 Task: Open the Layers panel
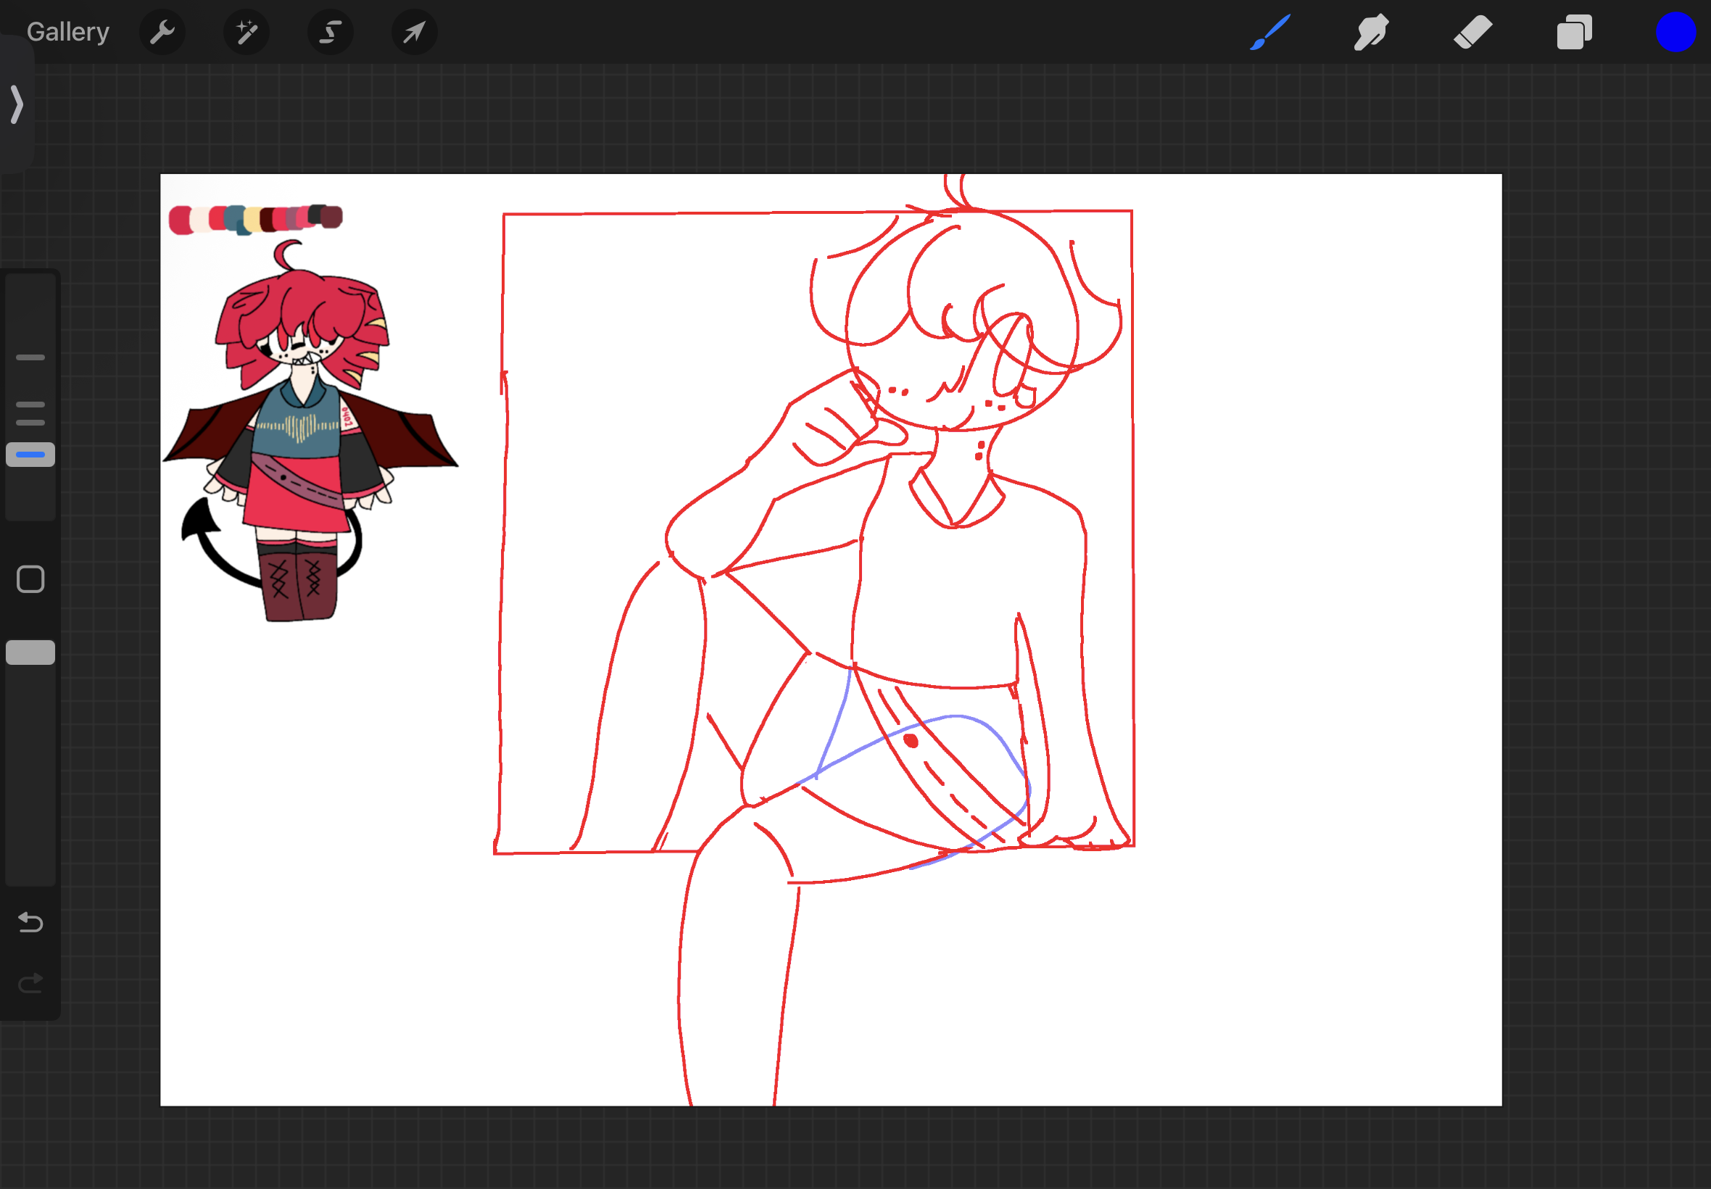pyautogui.click(x=1573, y=32)
